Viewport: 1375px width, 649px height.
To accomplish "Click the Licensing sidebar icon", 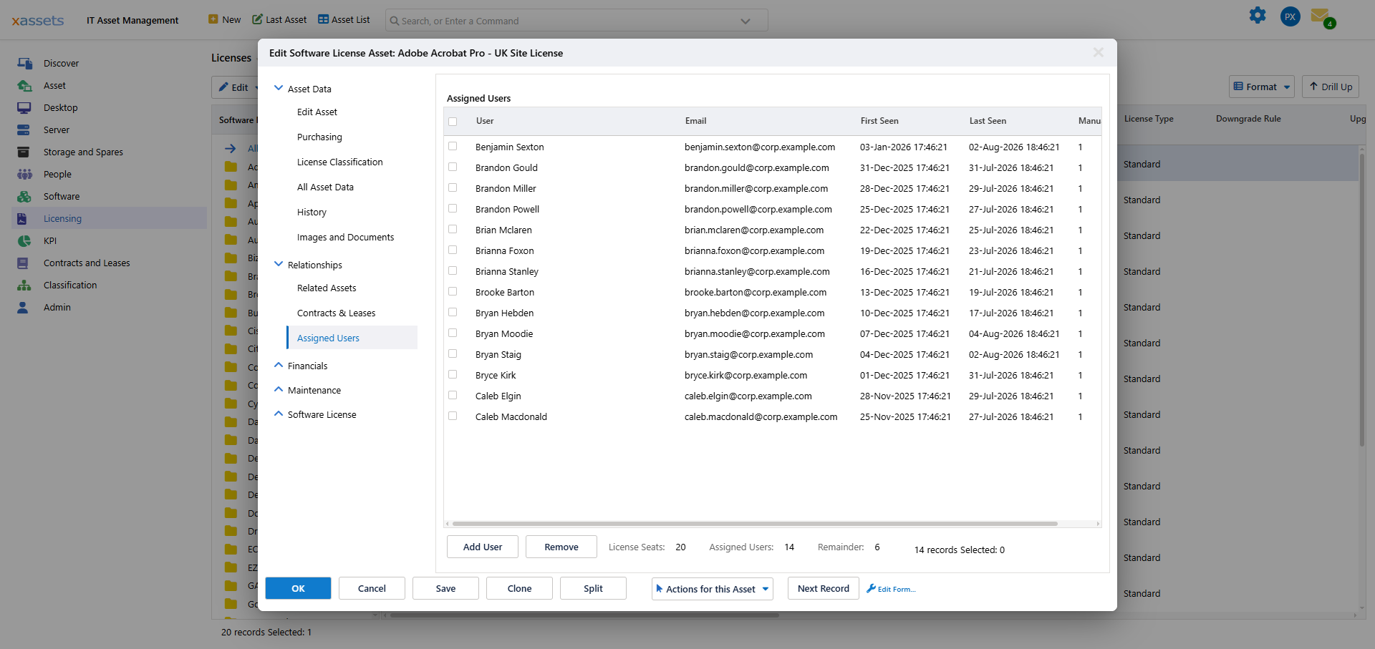I will click(23, 218).
